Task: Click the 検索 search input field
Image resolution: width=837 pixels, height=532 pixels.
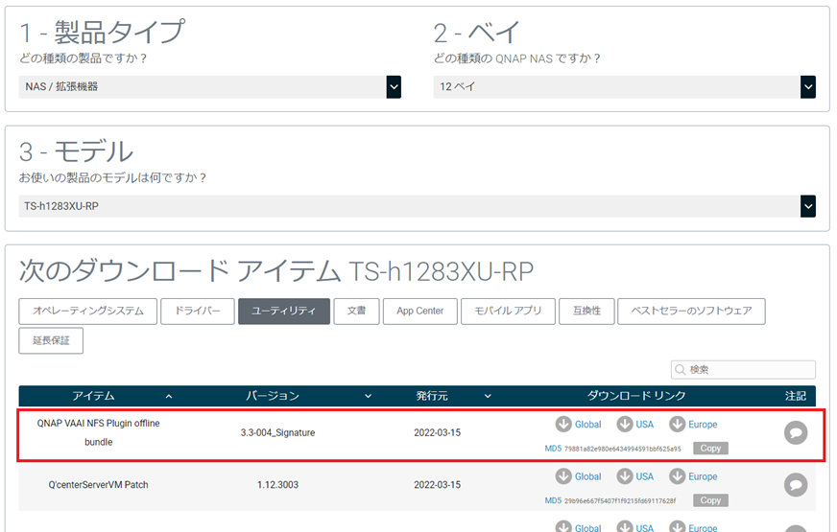Action: click(744, 369)
